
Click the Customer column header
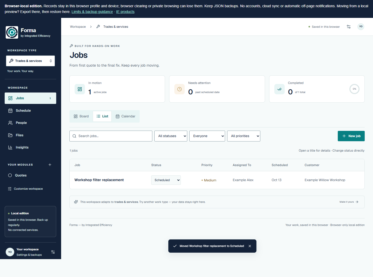click(312, 165)
